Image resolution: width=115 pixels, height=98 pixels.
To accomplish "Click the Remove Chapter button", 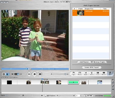I will (99, 62).
